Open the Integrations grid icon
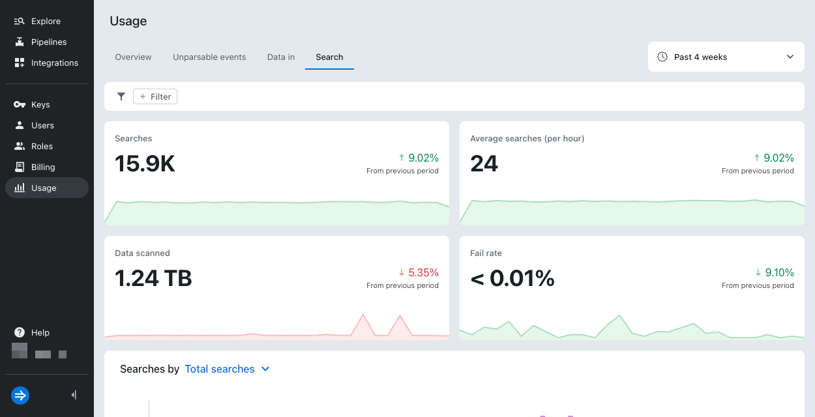This screenshot has width=815, height=417. pos(18,63)
